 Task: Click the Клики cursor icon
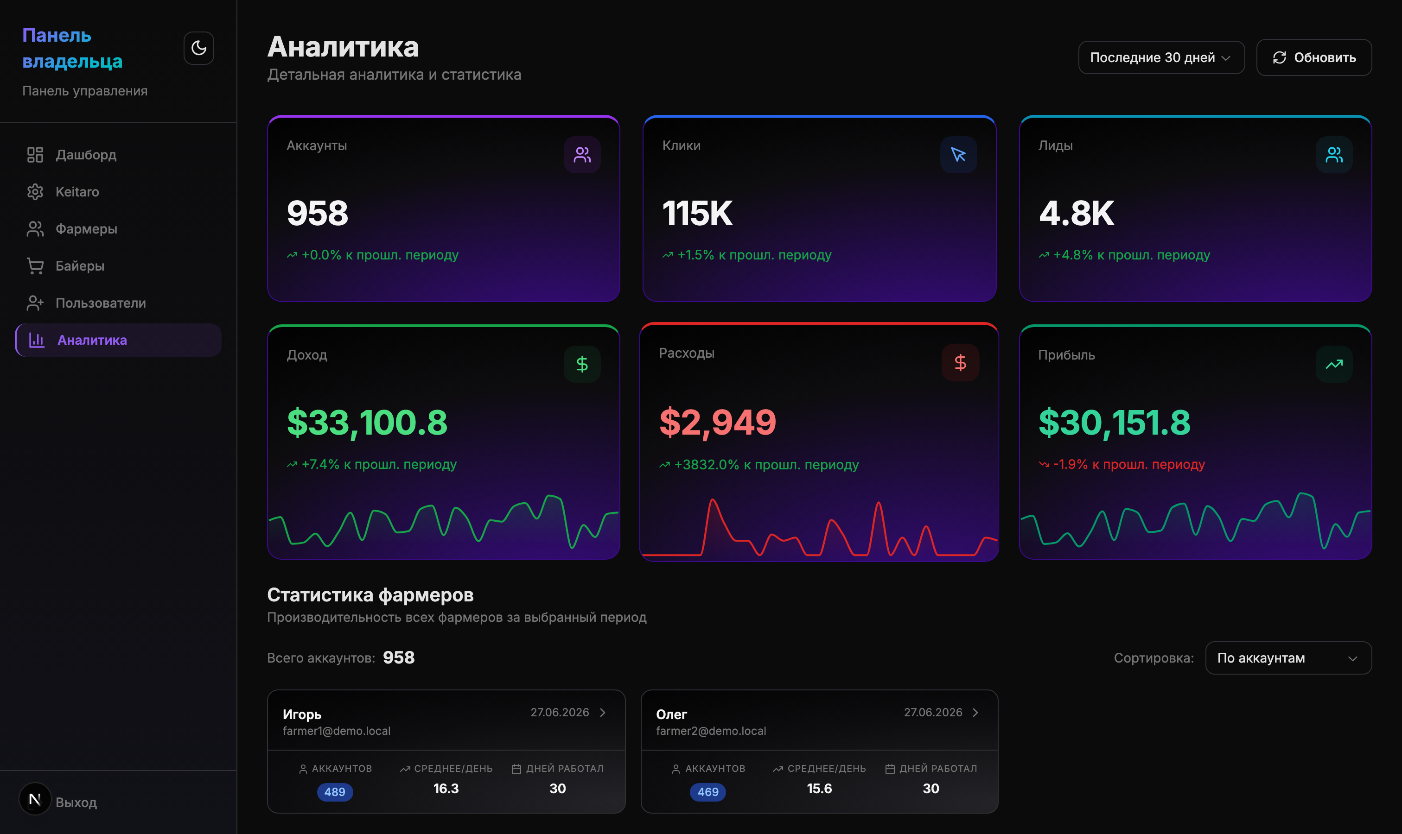[958, 155]
